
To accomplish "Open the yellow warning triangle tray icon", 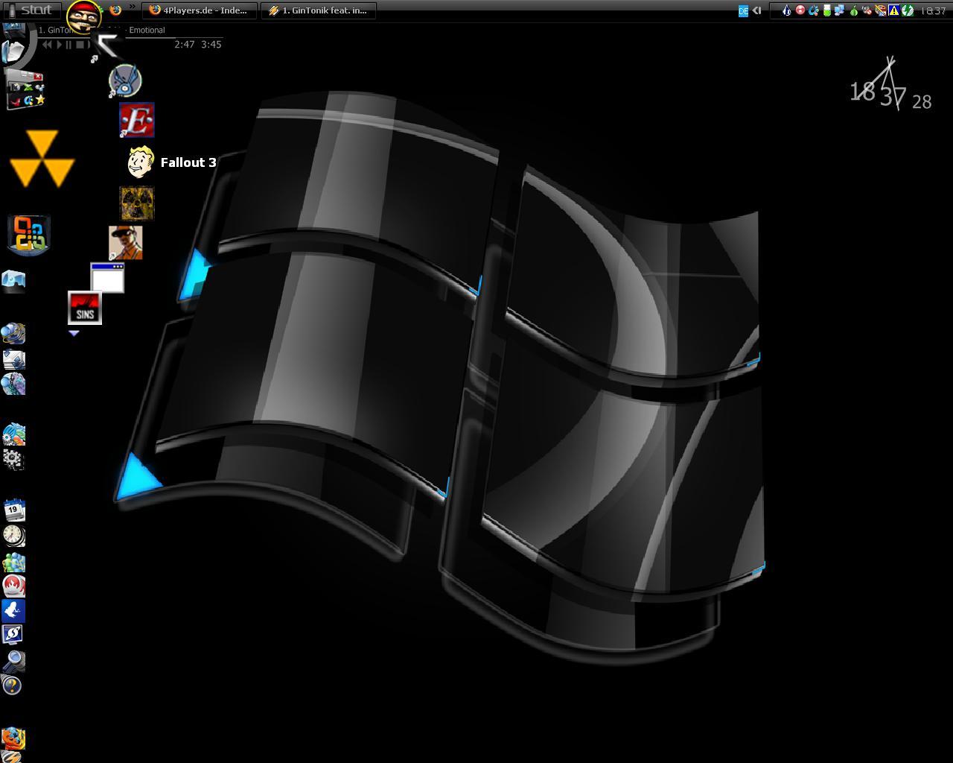I will coord(894,10).
